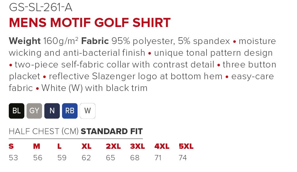Select the M size column header

(37, 146)
